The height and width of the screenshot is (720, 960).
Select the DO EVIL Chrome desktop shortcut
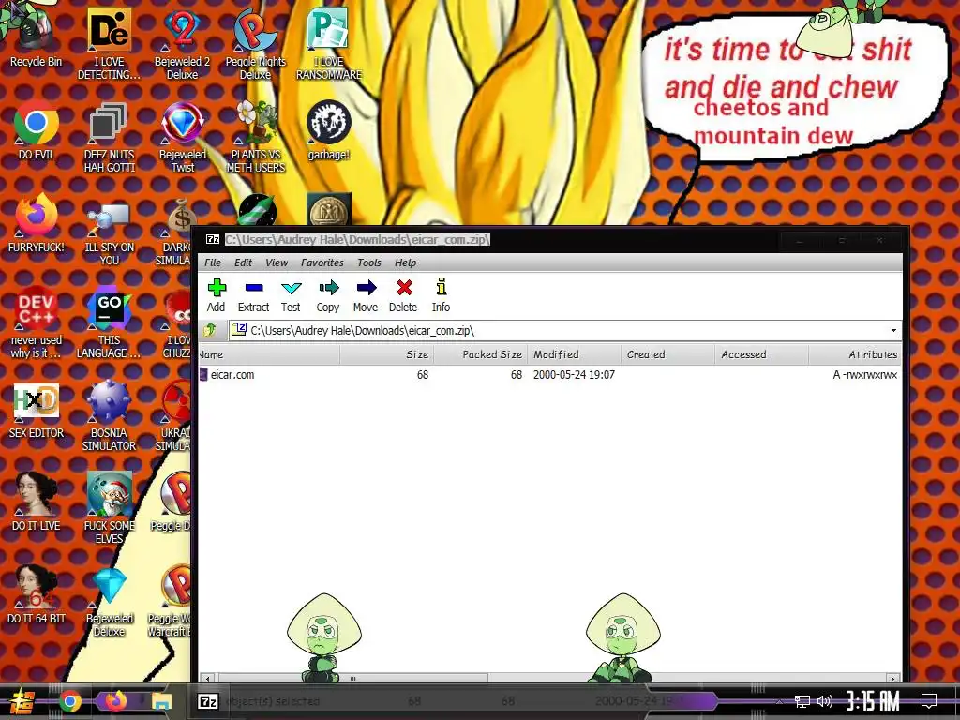pyautogui.click(x=37, y=130)
